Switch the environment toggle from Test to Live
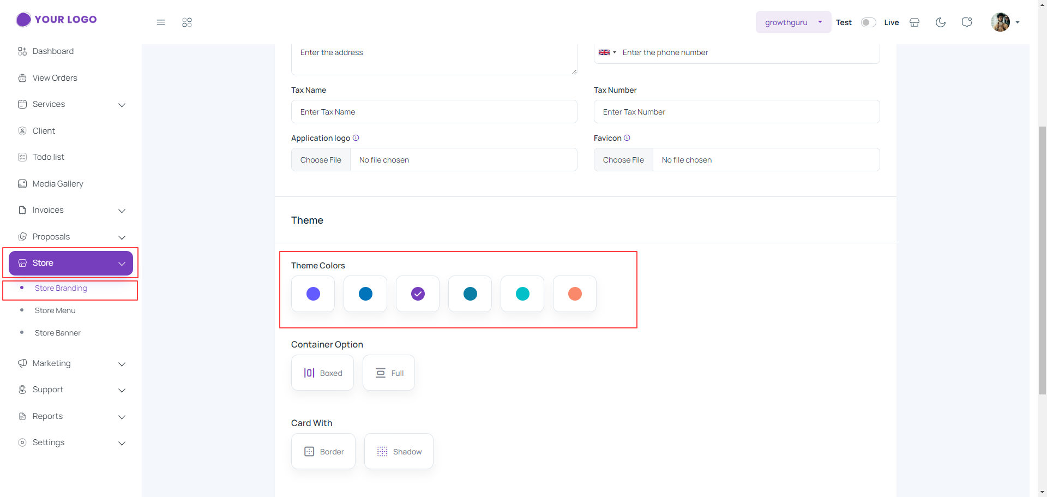The width and height of the screenshot is (1047, 497). 868,22
